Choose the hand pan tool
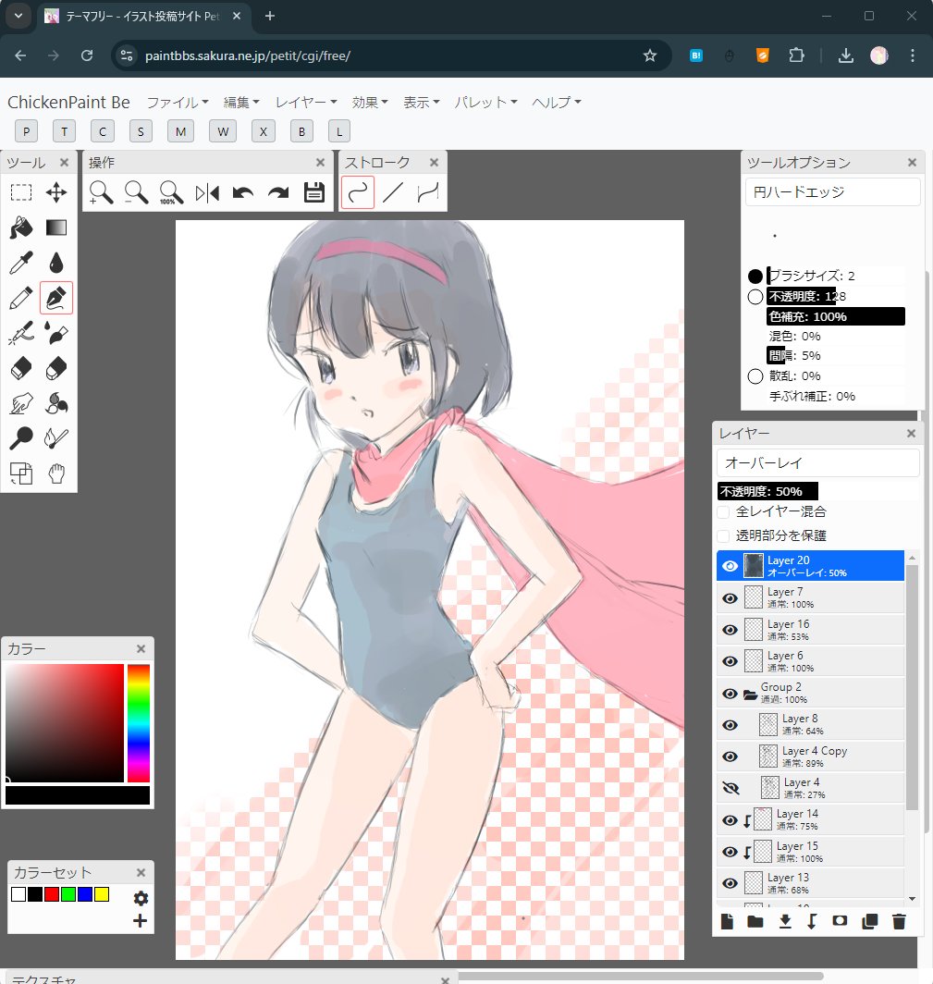 click(x=56, y=474)
